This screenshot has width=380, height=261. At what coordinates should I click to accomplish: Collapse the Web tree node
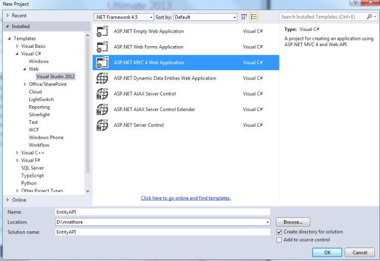click(x=25, y=69)
